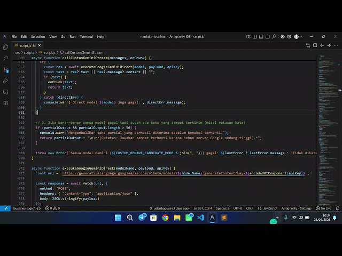Toggle secondary side bar visibility
342x256 pixels.
267,37
